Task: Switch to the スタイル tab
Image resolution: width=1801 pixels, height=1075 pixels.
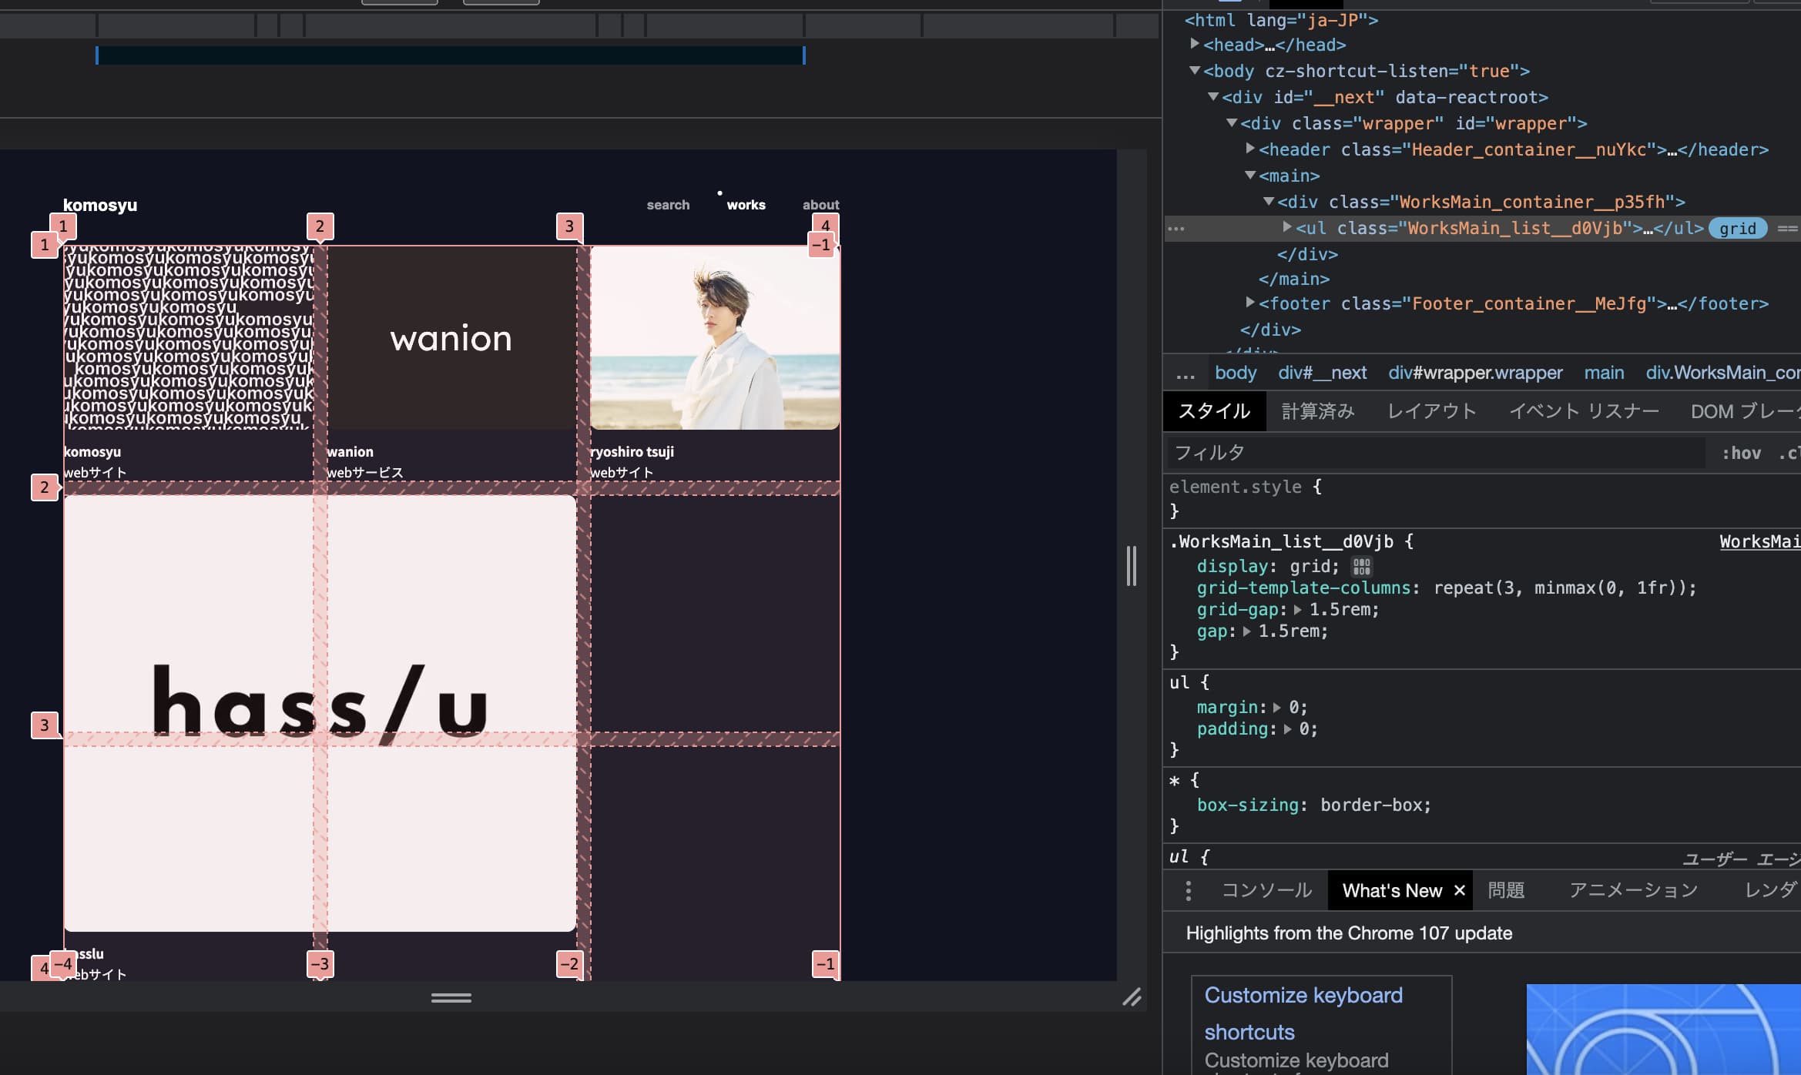Action: point(1214,411)
